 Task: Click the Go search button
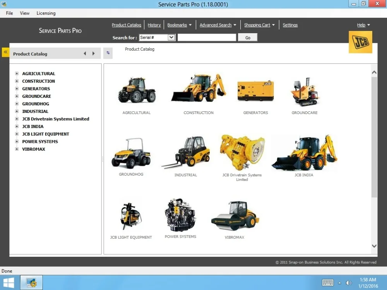point(248,38)
